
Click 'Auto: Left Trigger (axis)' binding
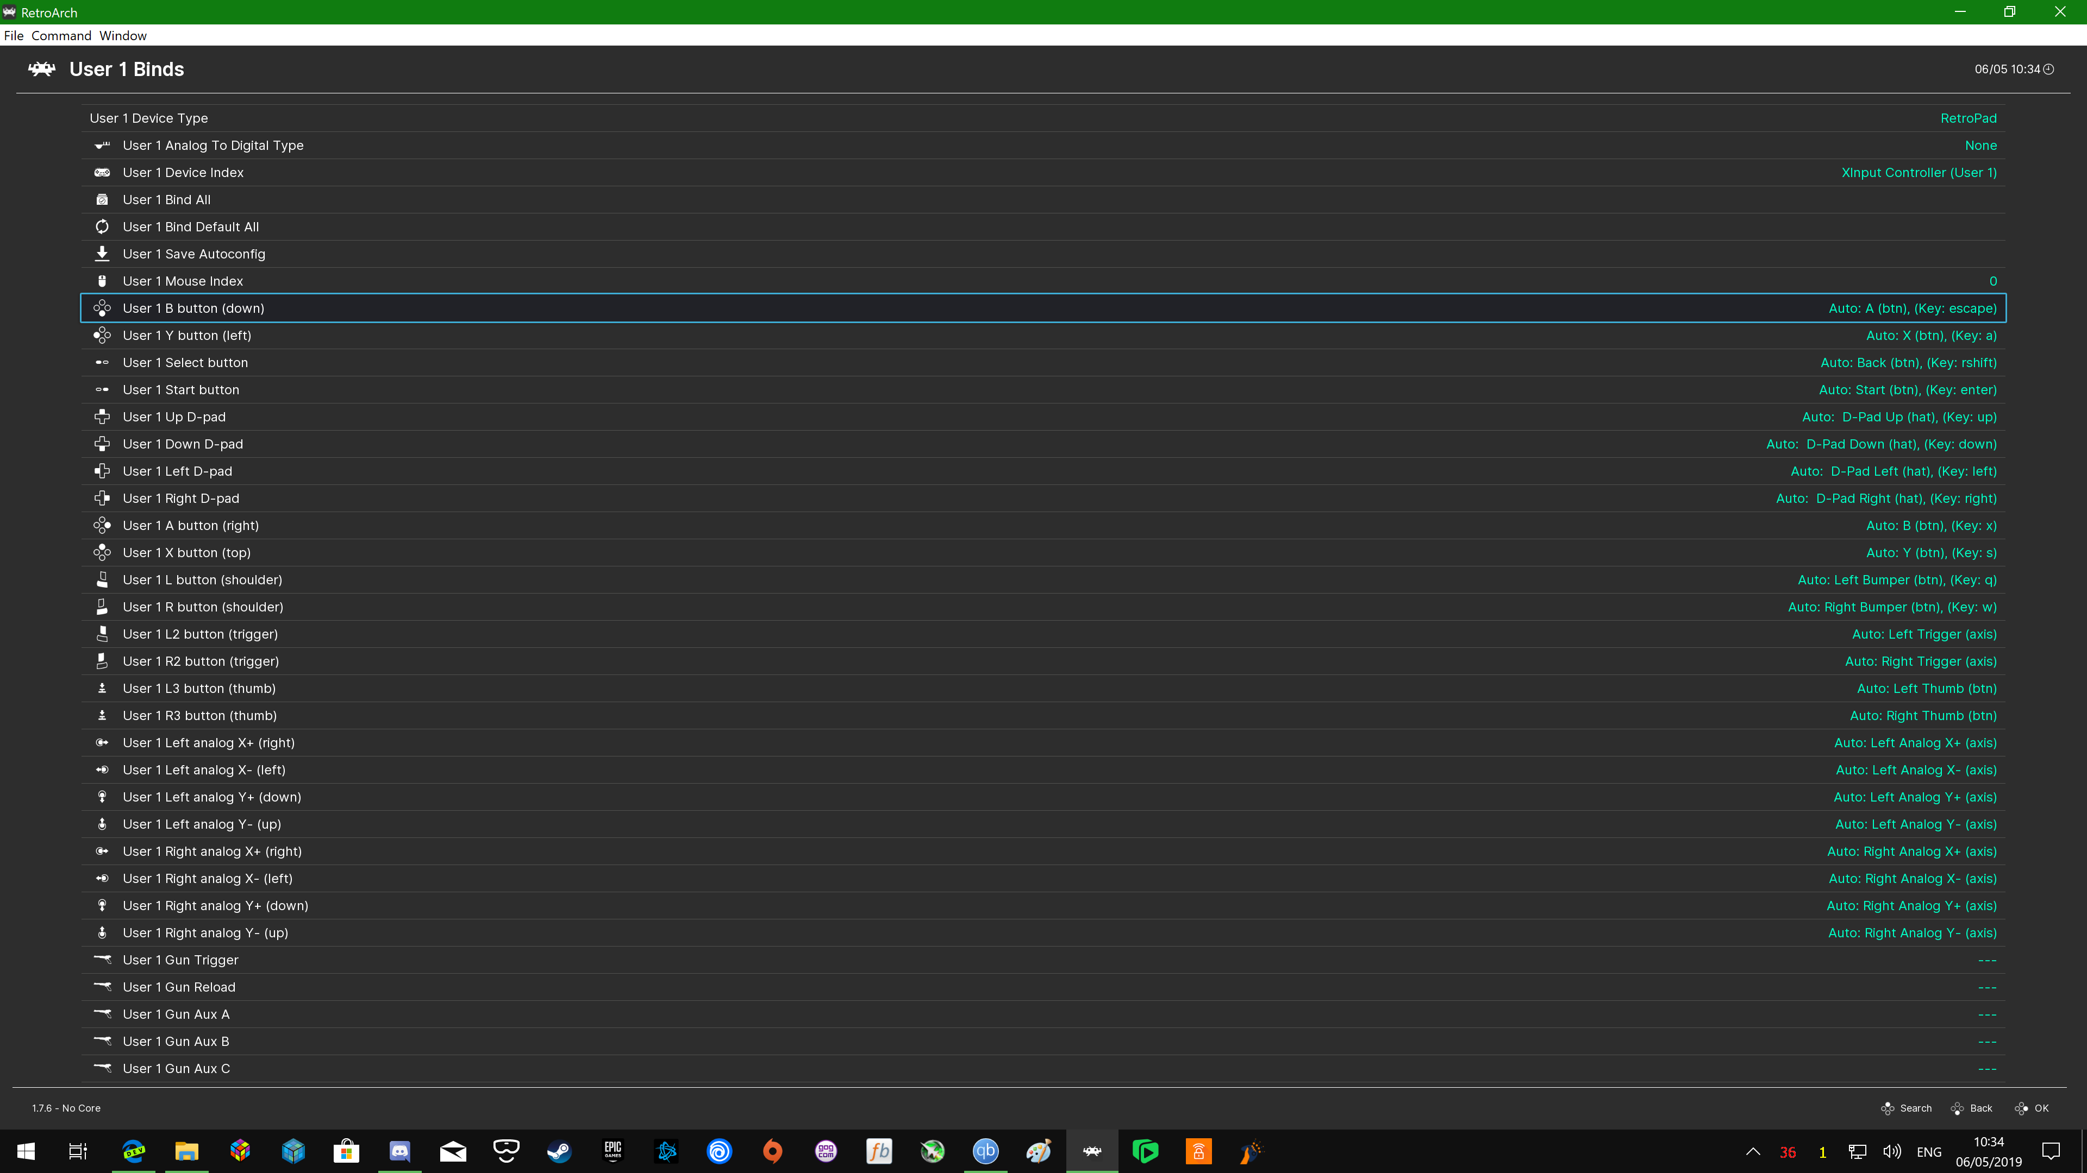tap(1924, 634)
